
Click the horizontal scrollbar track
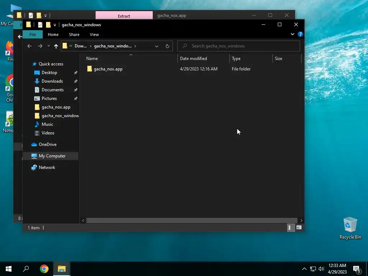[x=192, y=221]
